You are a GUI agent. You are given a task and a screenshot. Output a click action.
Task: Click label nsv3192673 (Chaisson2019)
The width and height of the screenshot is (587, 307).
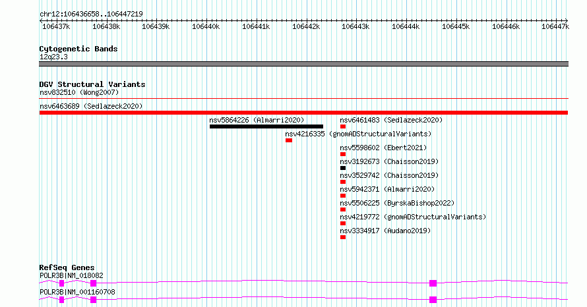(x=389, y=161)
